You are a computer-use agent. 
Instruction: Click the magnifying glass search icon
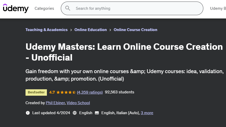68,8
